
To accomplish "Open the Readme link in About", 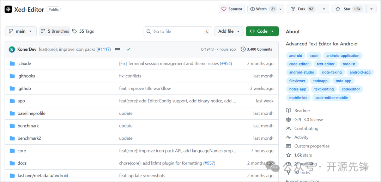I will (x=302, y=111).
